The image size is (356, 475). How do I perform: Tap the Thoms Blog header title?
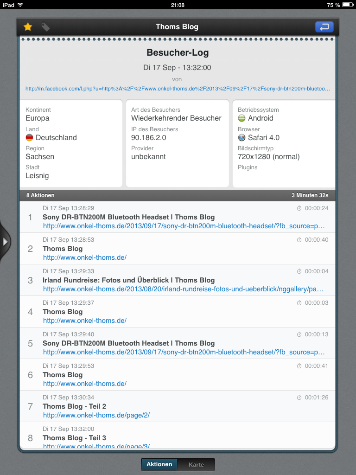click(x=177, y=26)
